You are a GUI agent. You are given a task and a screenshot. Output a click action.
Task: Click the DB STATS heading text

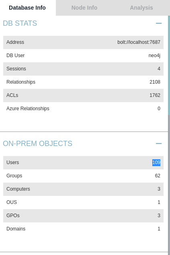(x=20, y=23)
